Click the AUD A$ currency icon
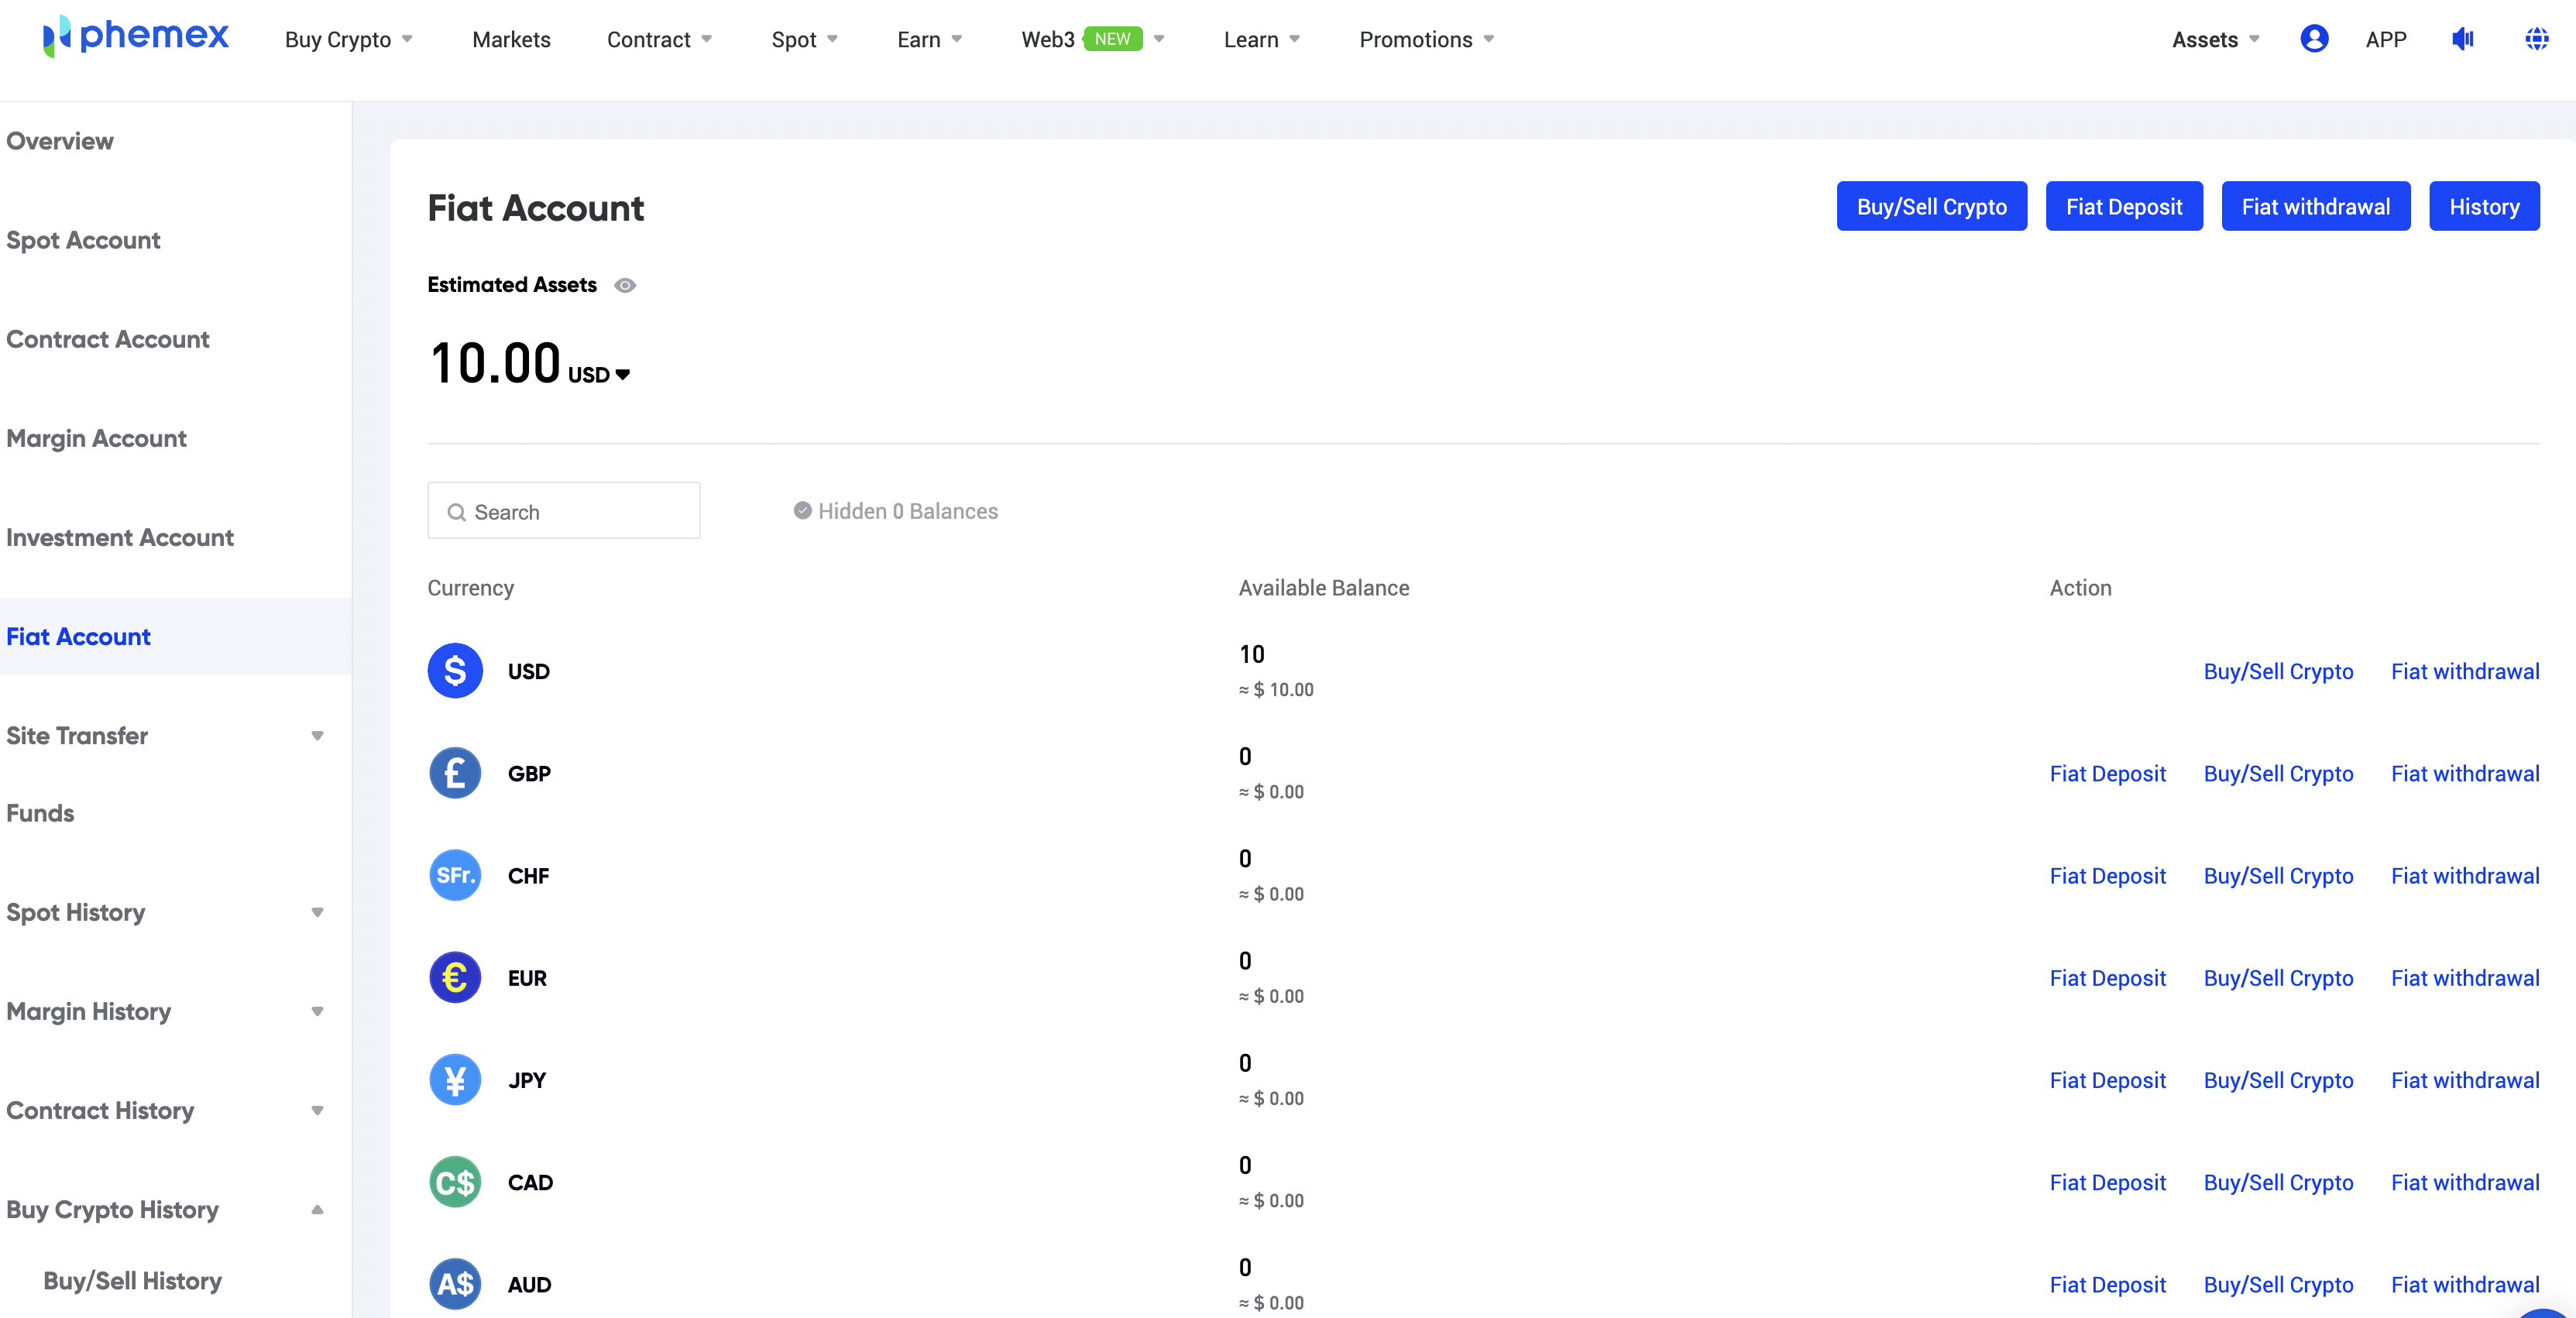 coord(455,1284)
